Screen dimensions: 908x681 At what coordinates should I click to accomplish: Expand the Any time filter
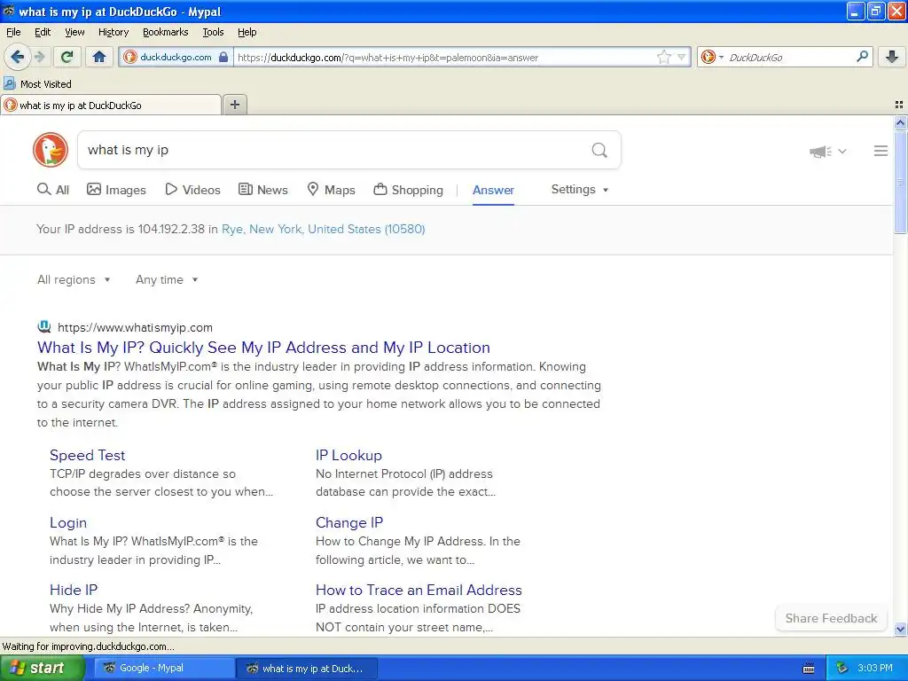point(167,279)
